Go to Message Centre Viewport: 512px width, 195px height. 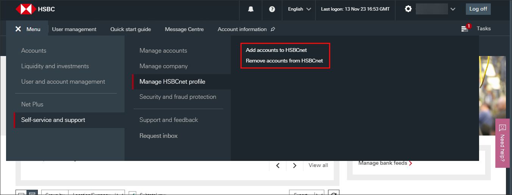pos(184,29)
